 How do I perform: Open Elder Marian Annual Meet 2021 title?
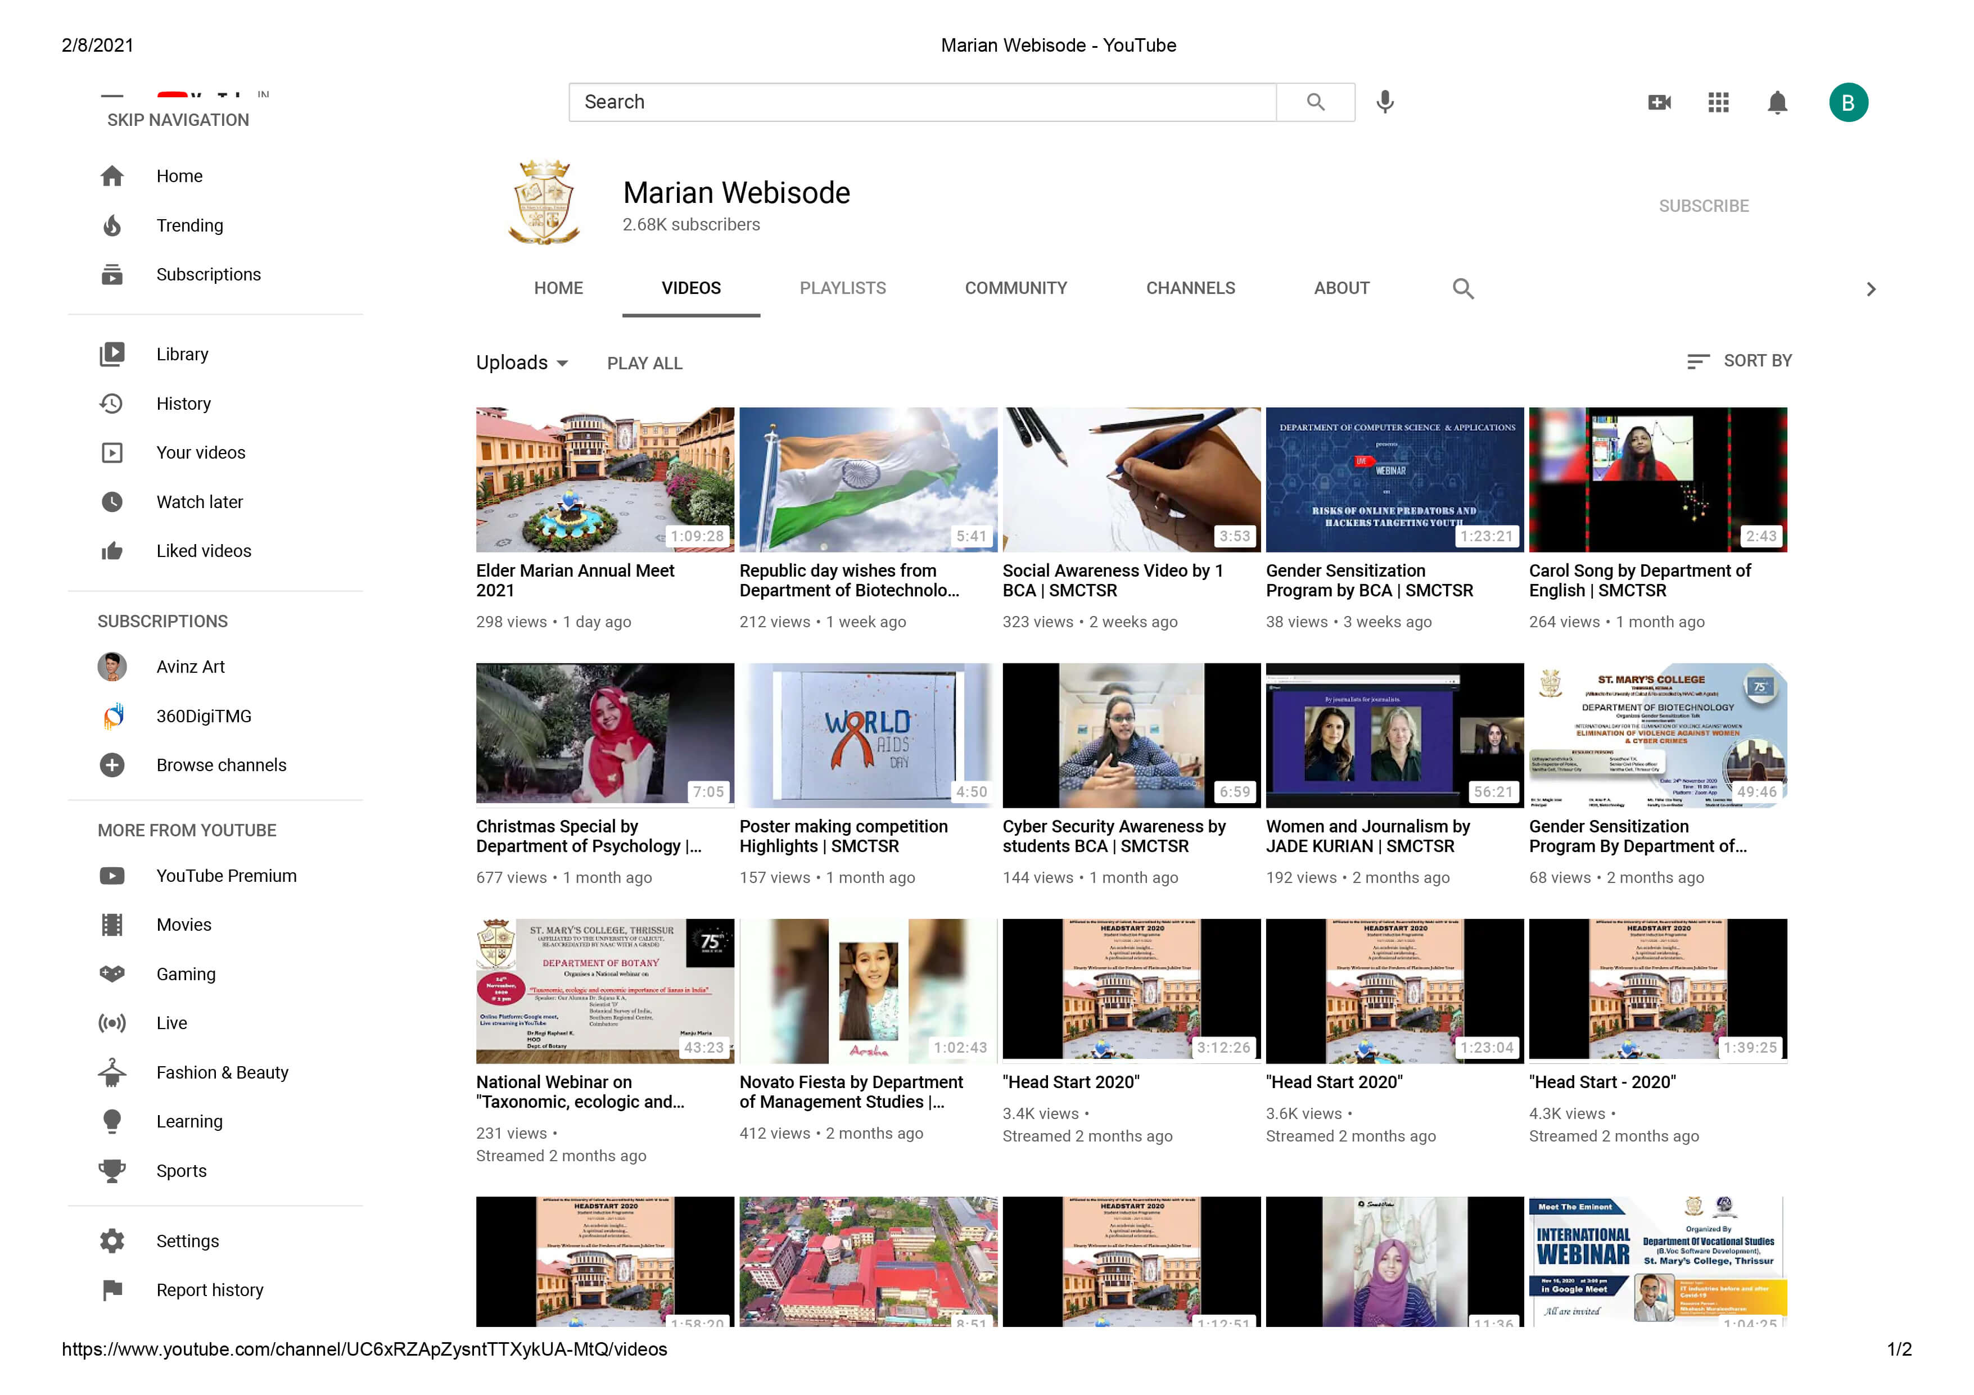(x=575, y=580)
